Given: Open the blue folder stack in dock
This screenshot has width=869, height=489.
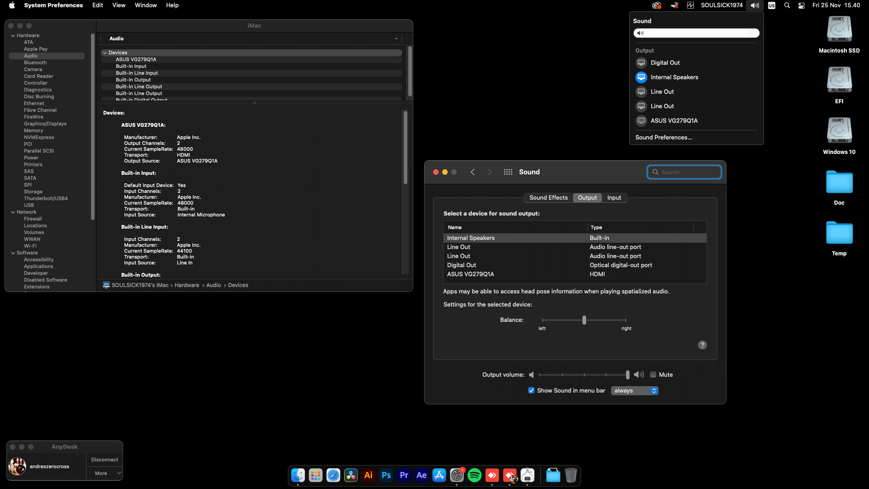Looking at the screenshot, I should pyautogui.click(x=553, y=475).
